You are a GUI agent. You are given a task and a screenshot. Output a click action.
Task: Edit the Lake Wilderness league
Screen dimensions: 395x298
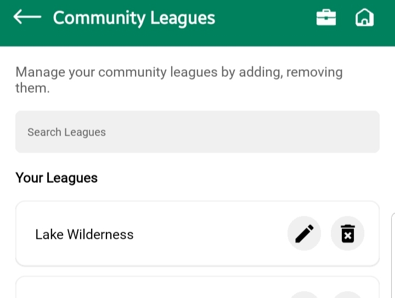304,234
